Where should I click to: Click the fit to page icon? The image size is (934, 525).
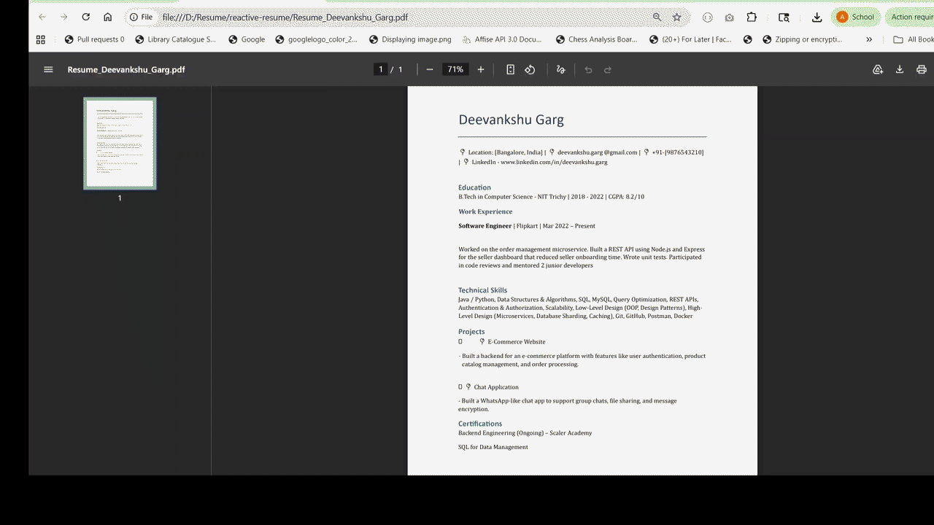[x=511, y=69]
